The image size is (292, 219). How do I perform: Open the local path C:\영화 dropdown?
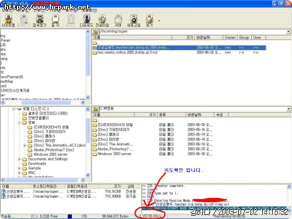[288, 109]
